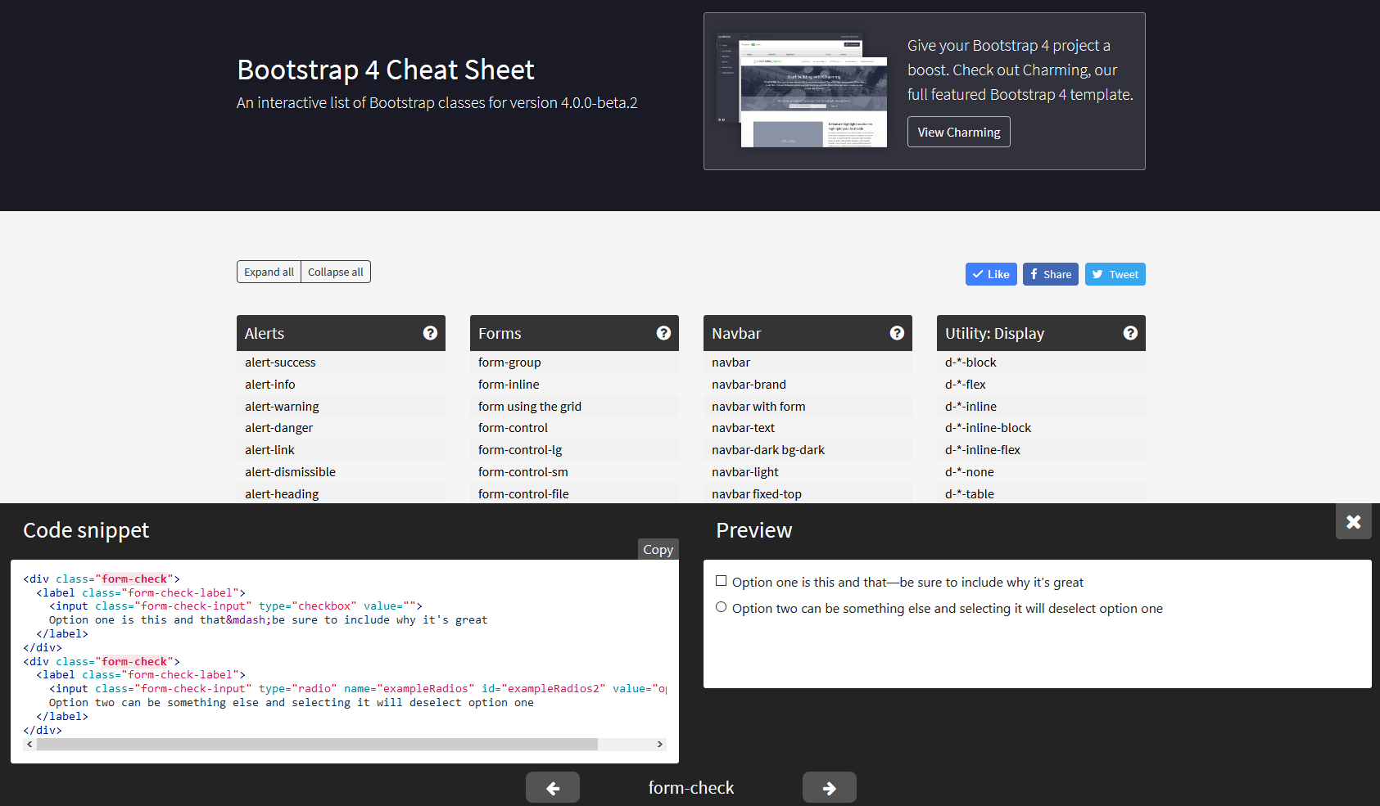
Task: Click the Like button
Action: click(x=991, y=274)
